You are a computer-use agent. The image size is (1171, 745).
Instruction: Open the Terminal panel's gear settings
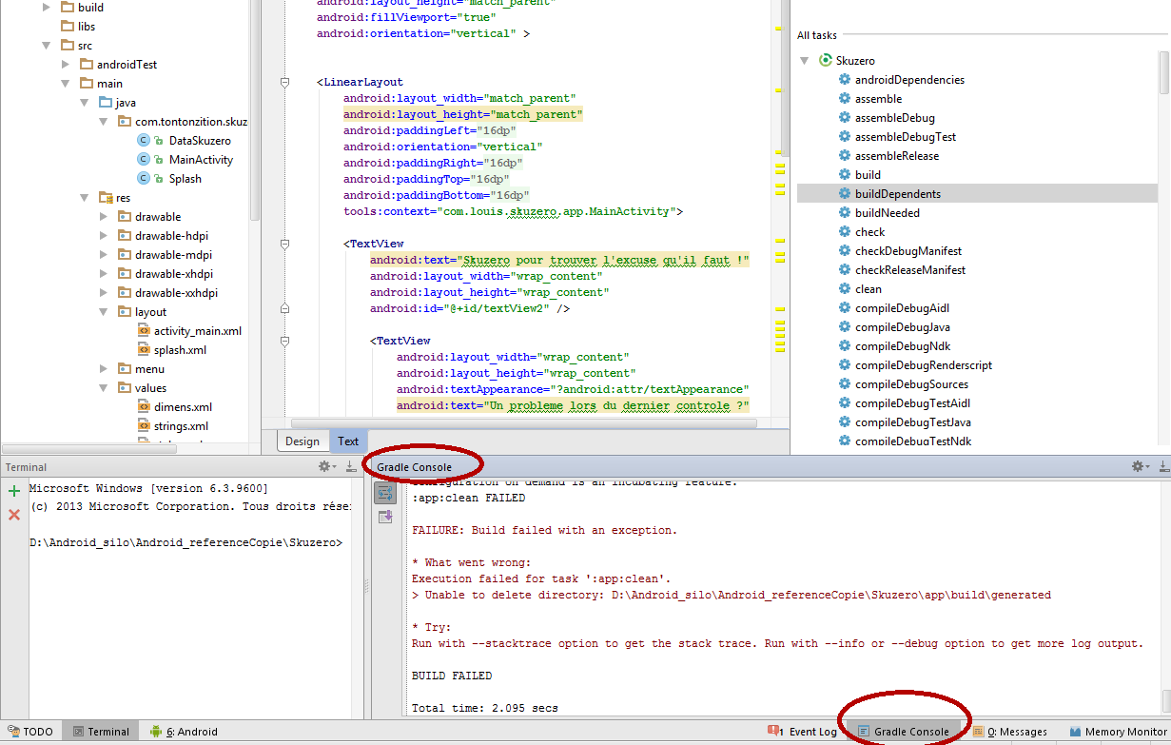pyautogui.click(x=326, y=466)
